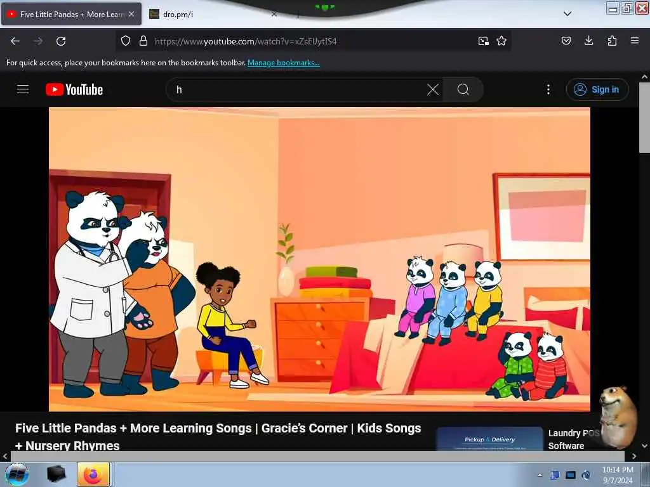Click the hamster mascot overlay

point(618,417)
